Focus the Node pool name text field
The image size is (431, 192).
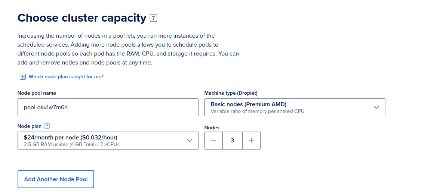108,107
